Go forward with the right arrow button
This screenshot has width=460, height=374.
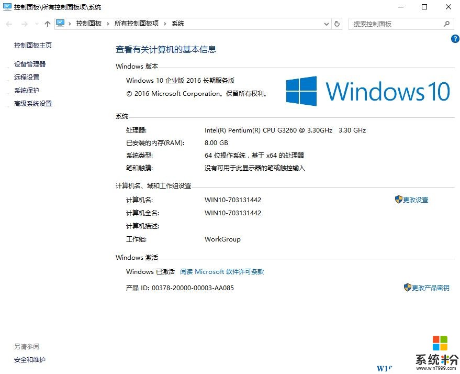click(x=25, y=24)
